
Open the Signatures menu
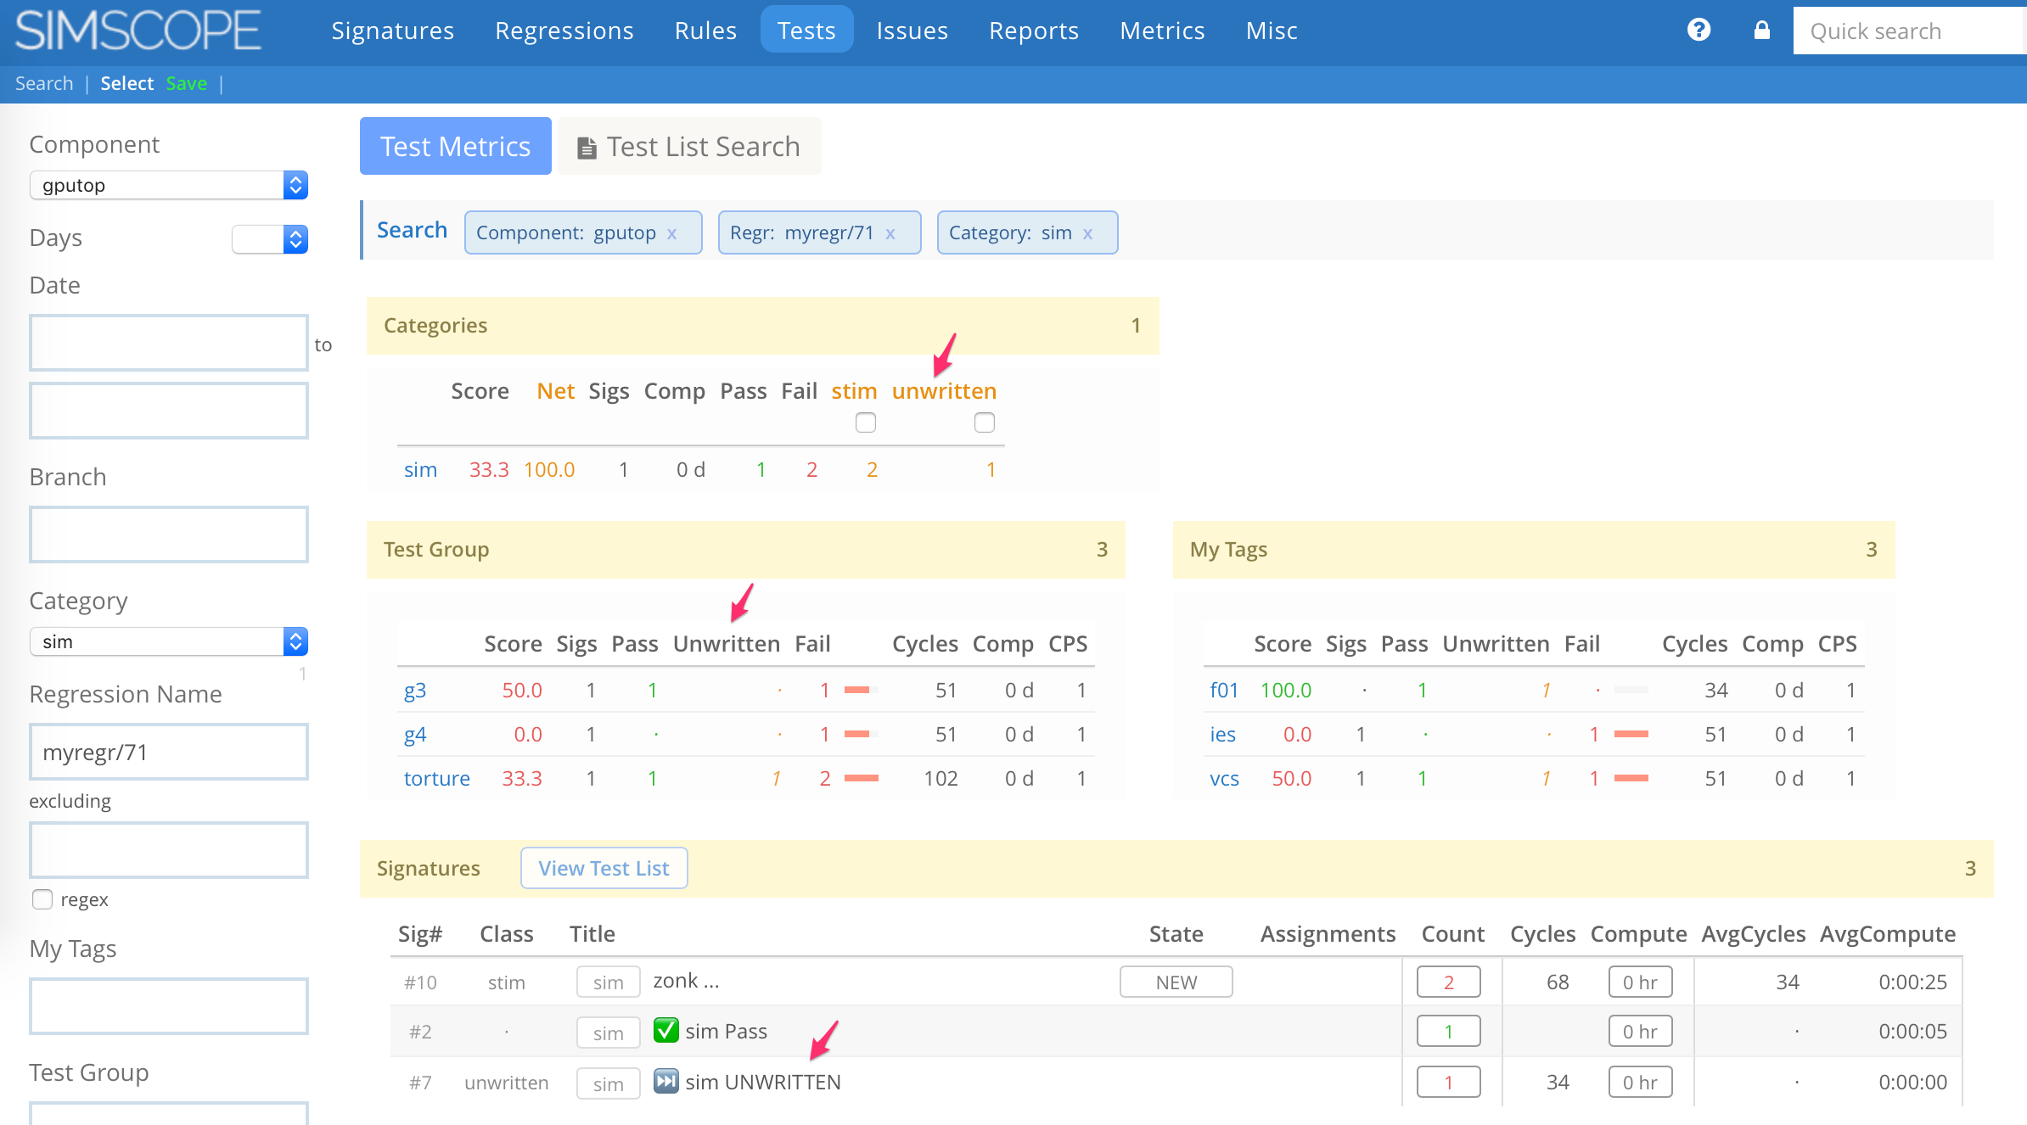click(392, 31)
